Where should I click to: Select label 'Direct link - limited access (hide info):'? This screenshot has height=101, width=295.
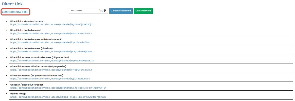(32, 48)
